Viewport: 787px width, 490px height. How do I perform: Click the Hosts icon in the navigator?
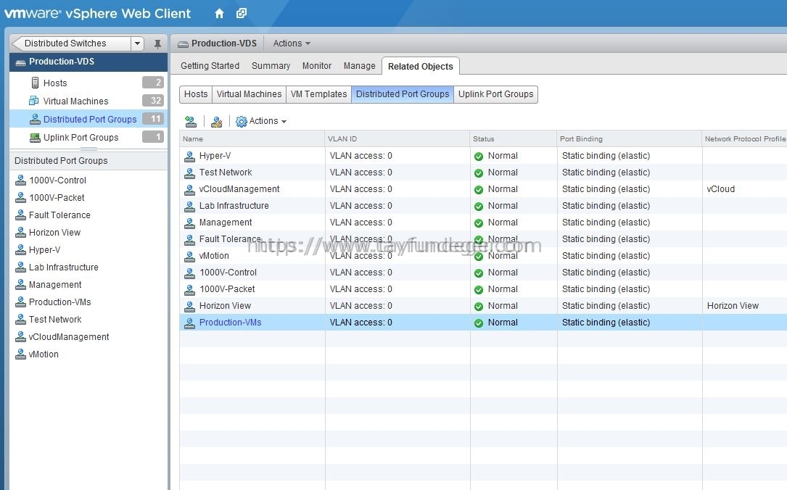(35, 83)
